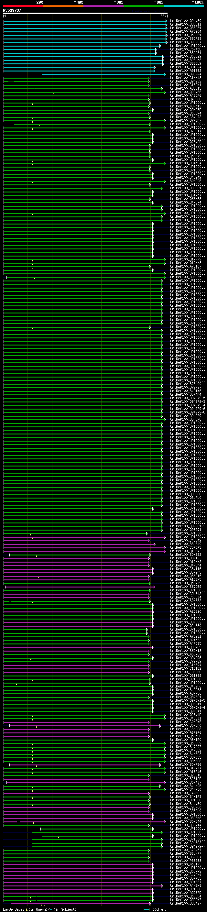Viewport: 207px width, 912px height.
Task: Click UniRef100_Q3TZ89 label
Action: [186, 676]
